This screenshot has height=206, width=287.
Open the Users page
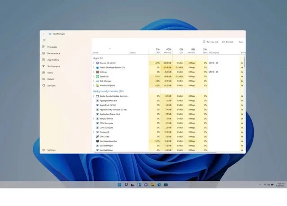coord(50,73)
